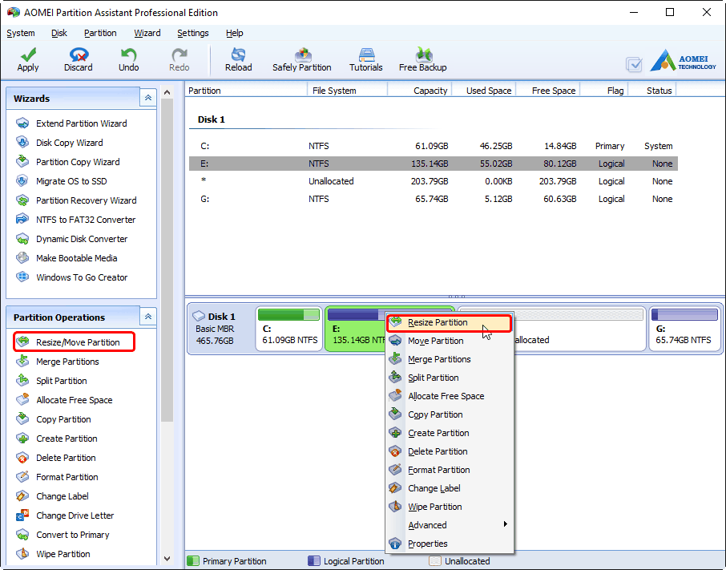Expand the Advanced submenu
The width and height of the screenshot is (726, 570).
[450, 525]
